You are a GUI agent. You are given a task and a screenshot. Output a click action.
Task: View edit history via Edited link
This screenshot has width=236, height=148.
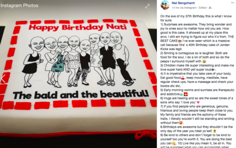coord(202,8)
